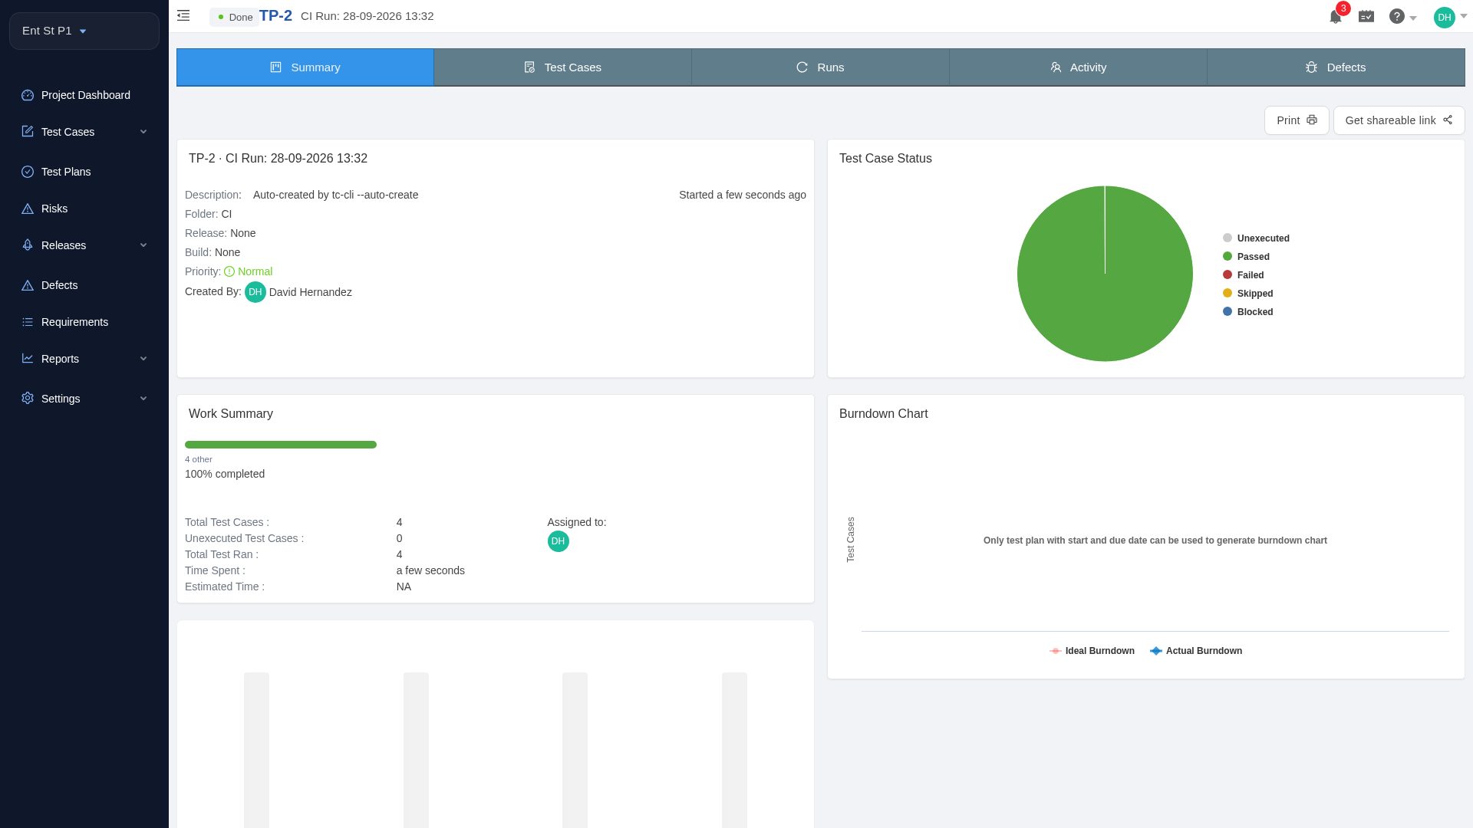Toggle Skipped series in pie legend
The height and width of the screenshot is (828, 1473).
coord(1247,294)
